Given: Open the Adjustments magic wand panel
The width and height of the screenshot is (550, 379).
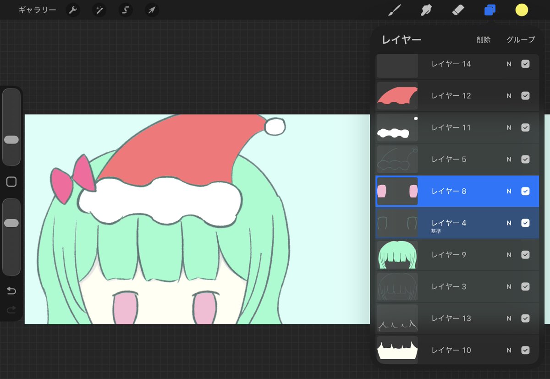Looking at the screenshot, I should (99, 10).
